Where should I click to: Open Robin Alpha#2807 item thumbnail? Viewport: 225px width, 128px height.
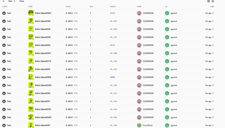pyautogui.click(x=31, y=13)
